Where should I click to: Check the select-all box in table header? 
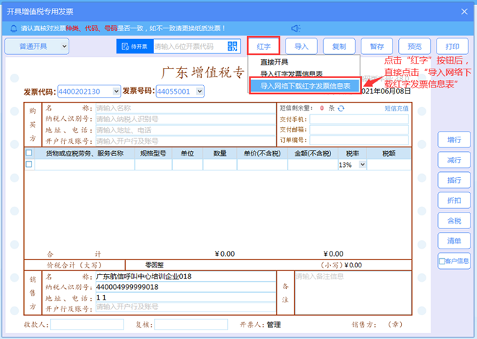29,153
